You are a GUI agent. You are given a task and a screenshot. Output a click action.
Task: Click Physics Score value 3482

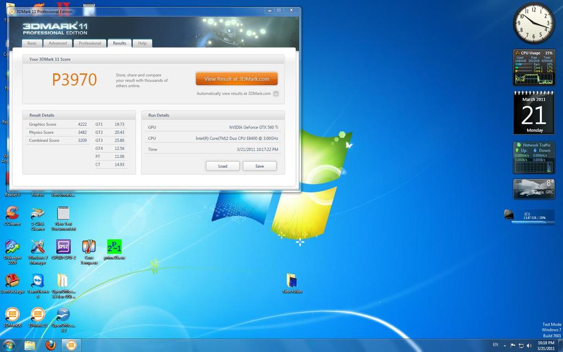(x=82, y=133)
